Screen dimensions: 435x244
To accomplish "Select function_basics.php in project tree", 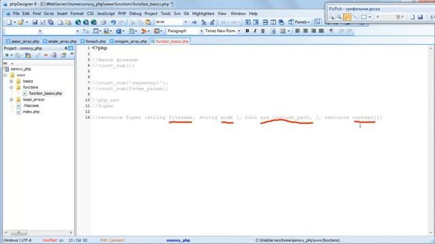I will (46, 94).
